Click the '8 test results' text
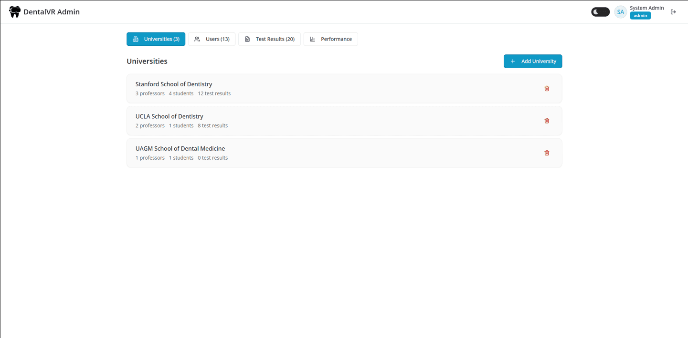 pyautogui.click(x=212, y=126)
